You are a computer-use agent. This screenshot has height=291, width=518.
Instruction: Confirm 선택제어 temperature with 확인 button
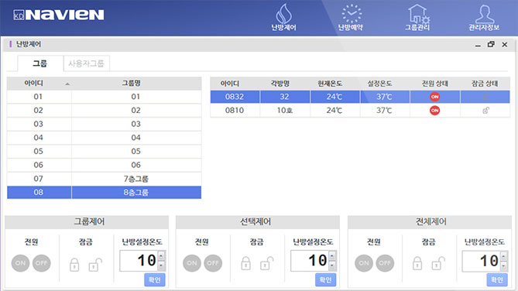coord(326,279)
